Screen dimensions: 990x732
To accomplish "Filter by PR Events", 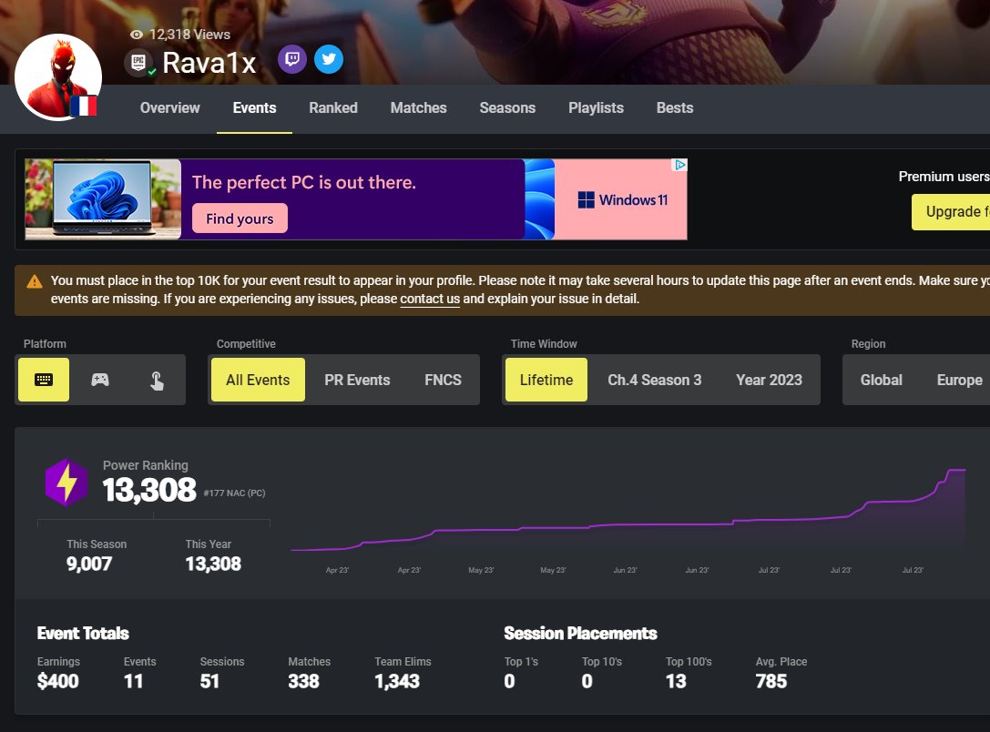I will click(357, 380).
